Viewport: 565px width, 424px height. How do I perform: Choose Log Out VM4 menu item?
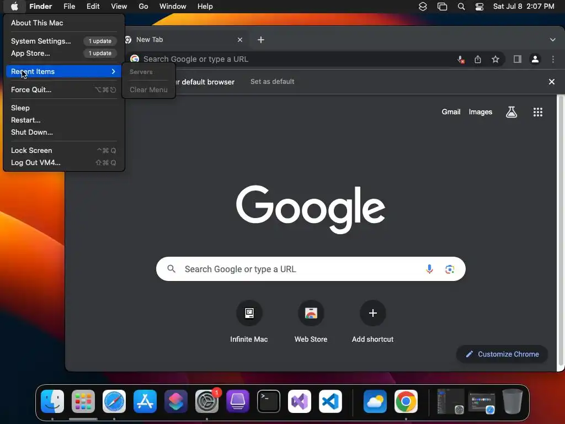[63, 163]
